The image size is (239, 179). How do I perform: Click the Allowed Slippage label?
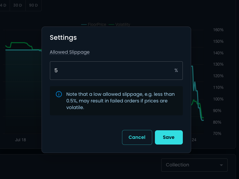(69, 52)
